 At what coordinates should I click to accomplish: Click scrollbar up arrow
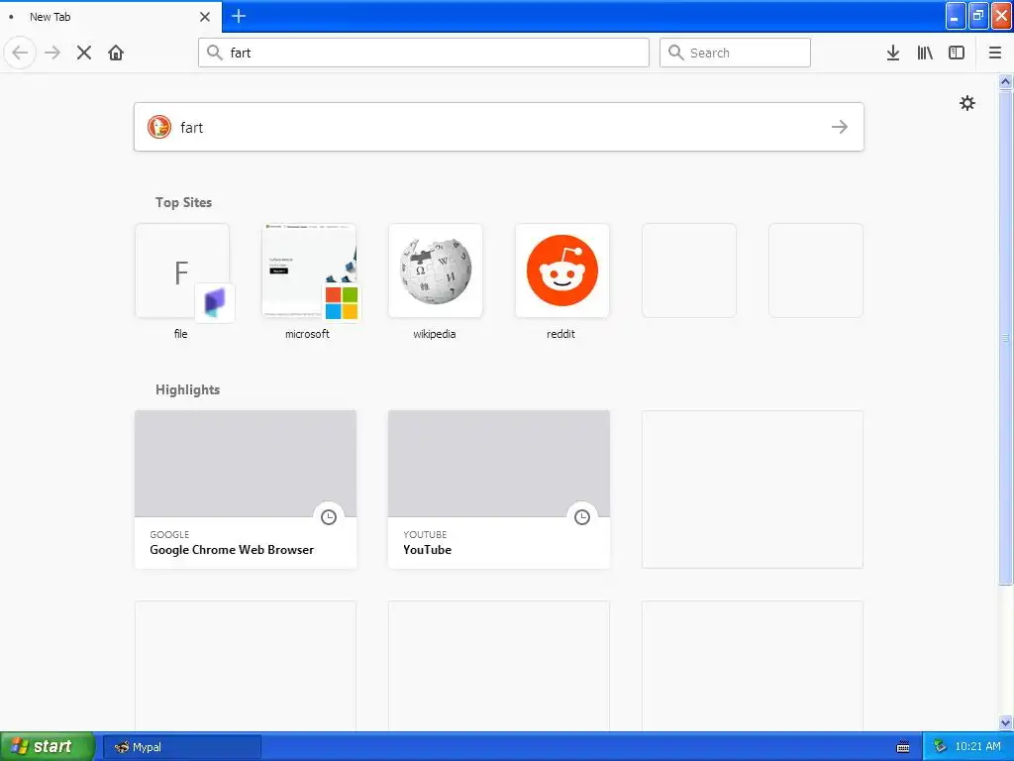(1006, 81)
